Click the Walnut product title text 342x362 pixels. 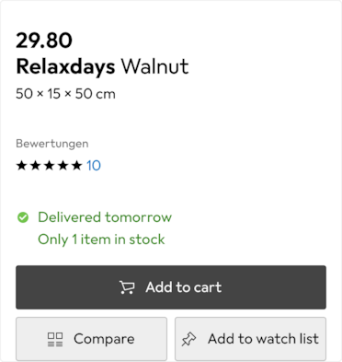(x=154, y=66)
